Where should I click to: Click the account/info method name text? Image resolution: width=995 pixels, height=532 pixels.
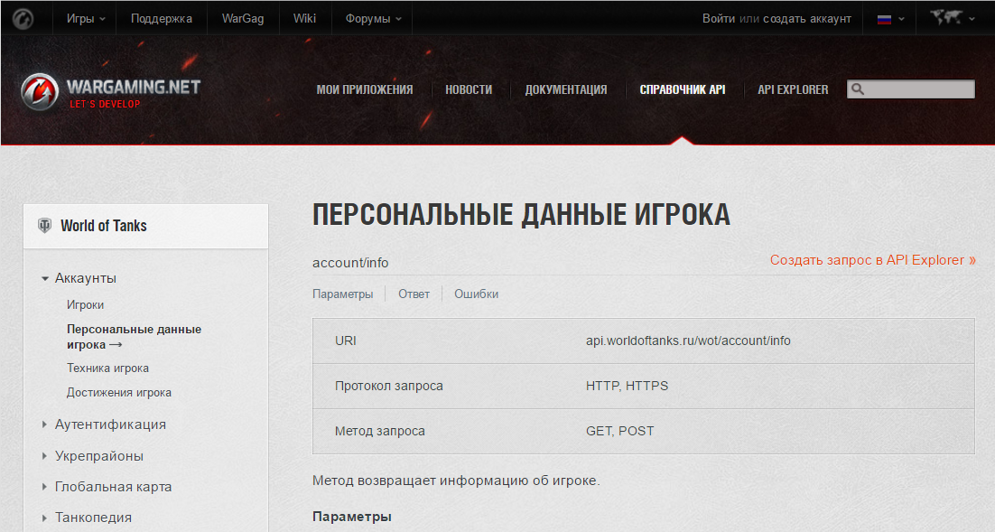pos(350,263)
